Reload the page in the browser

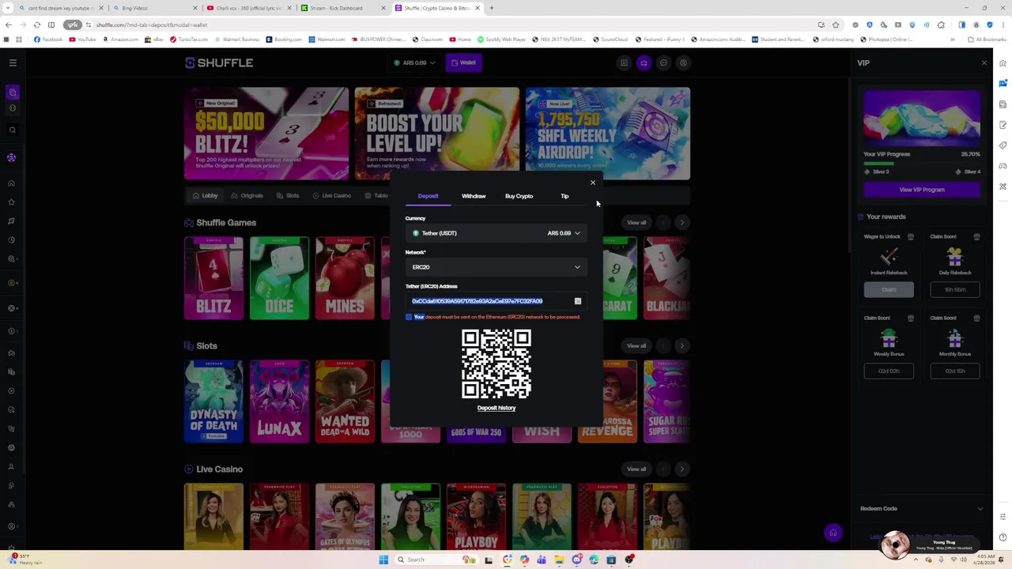click(36, 24)
